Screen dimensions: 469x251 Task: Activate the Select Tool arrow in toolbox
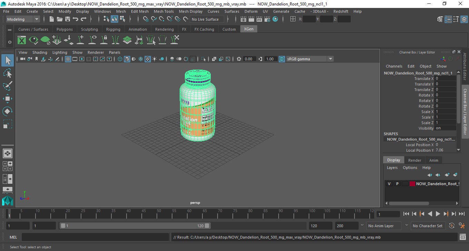[x=8, y=61]
